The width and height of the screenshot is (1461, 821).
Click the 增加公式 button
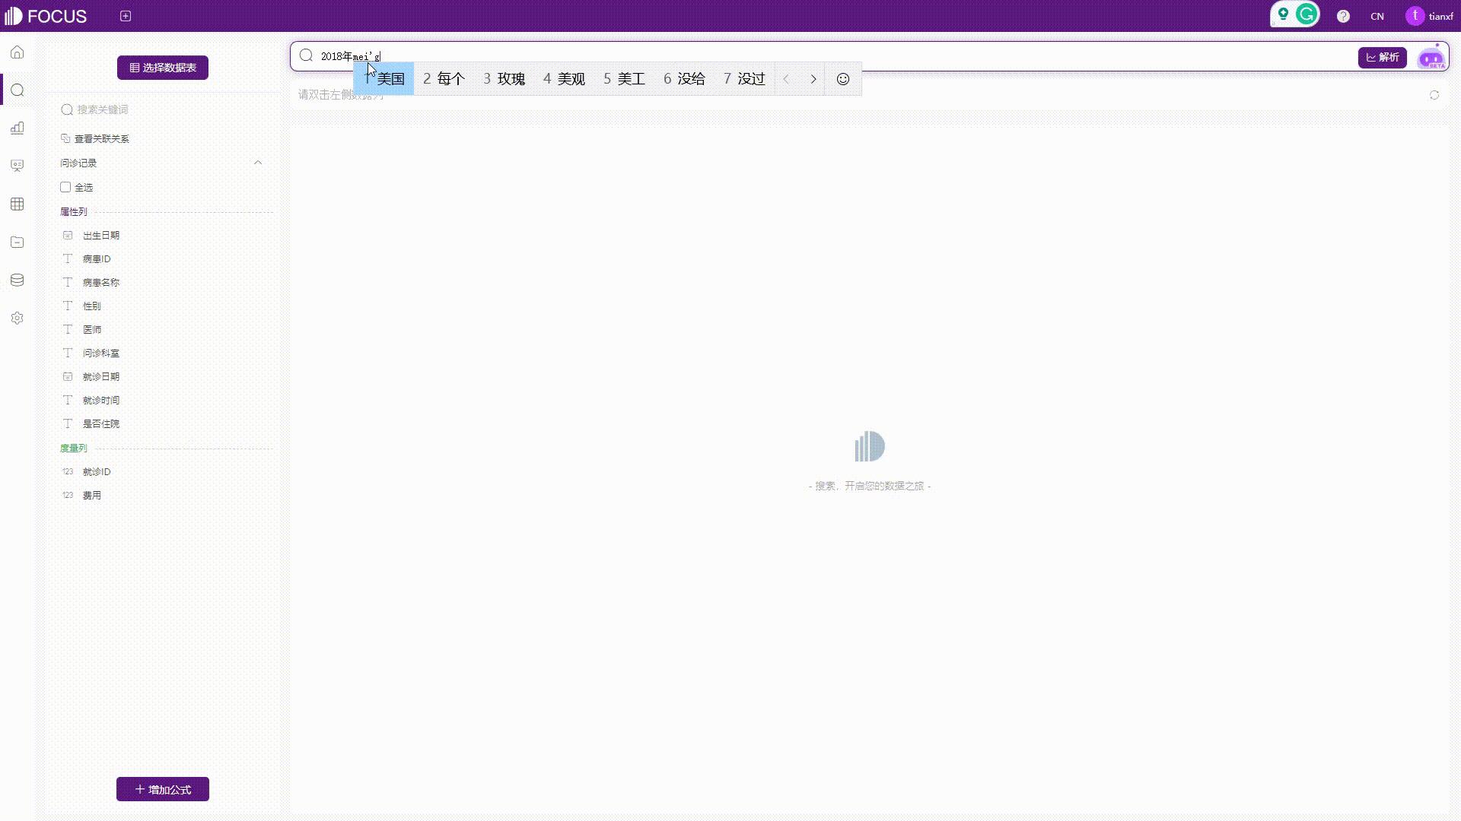pos(163,789)
